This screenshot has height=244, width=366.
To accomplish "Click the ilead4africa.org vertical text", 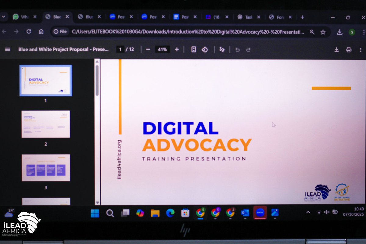I will (119, 159).
